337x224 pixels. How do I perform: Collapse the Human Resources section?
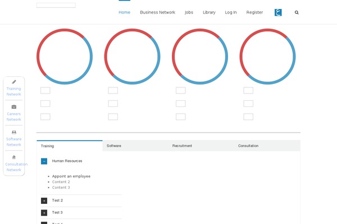click(44, 161)
